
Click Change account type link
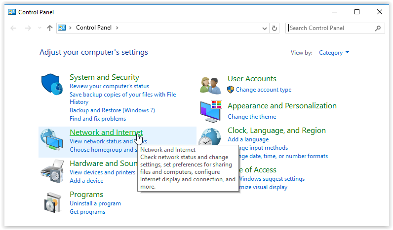263,90
